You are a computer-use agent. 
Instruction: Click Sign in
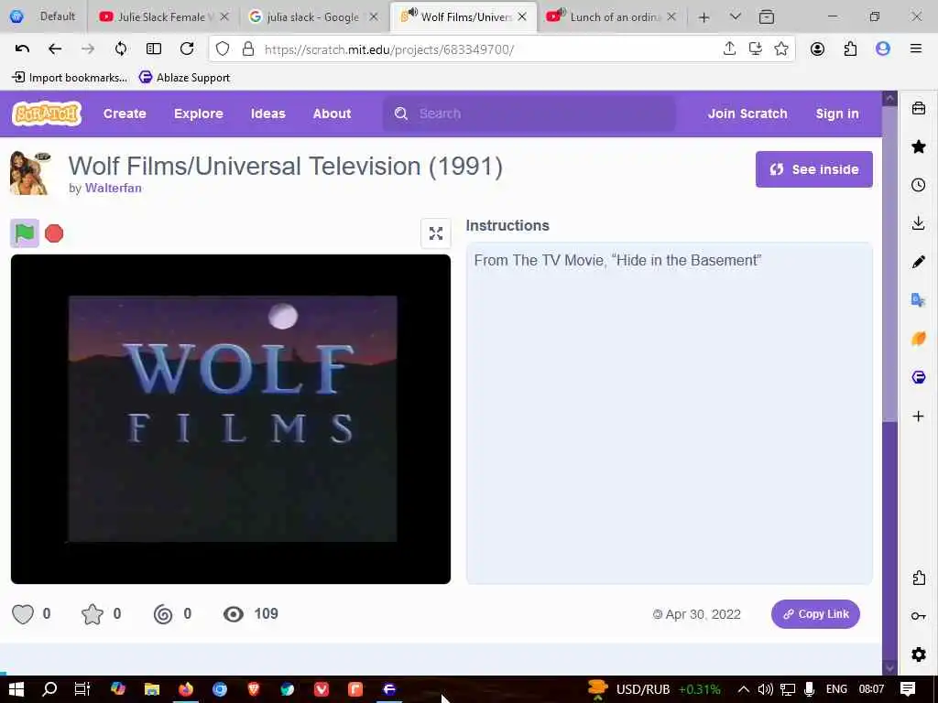click(837, 114)
